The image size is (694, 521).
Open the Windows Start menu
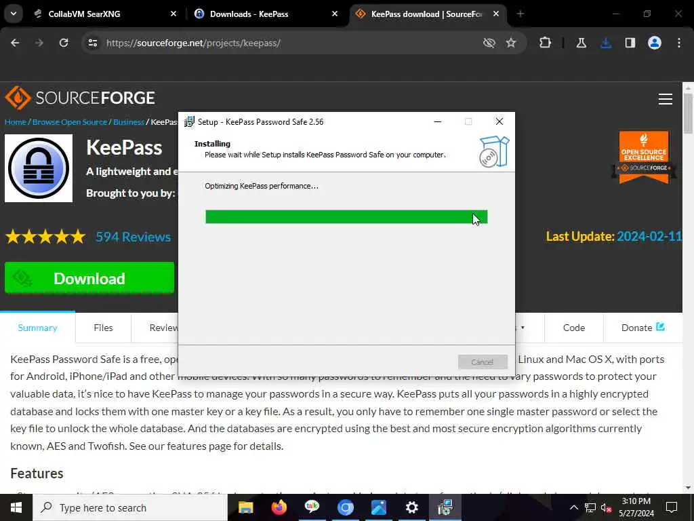click(x=16, y=507)
